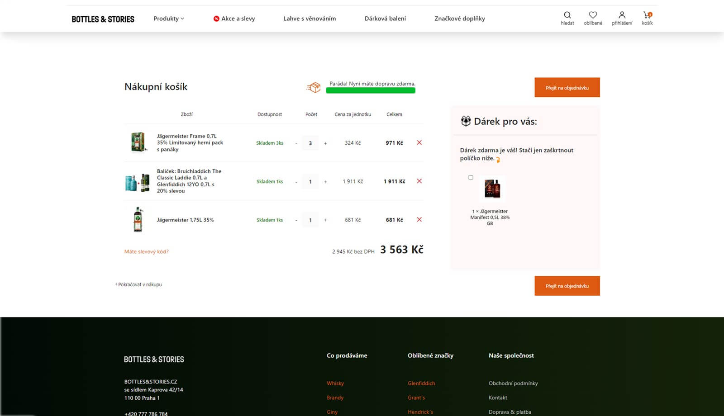Click Máte slevový kód? link
Viewport: 724px width, 416px height.
146,251
